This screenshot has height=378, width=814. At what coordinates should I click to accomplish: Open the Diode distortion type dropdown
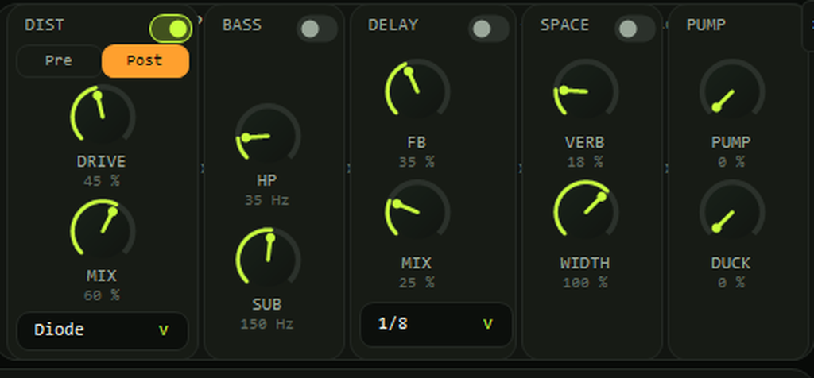[x=103, y=330]
